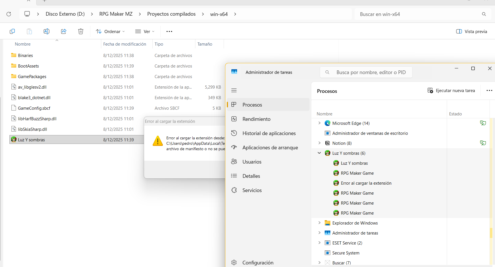Select the libSkiaSharp.dll file

pos(33,129)
